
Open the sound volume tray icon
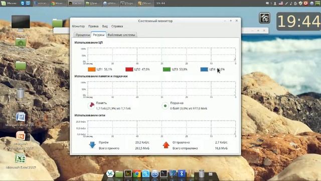[x=291, y=4]
